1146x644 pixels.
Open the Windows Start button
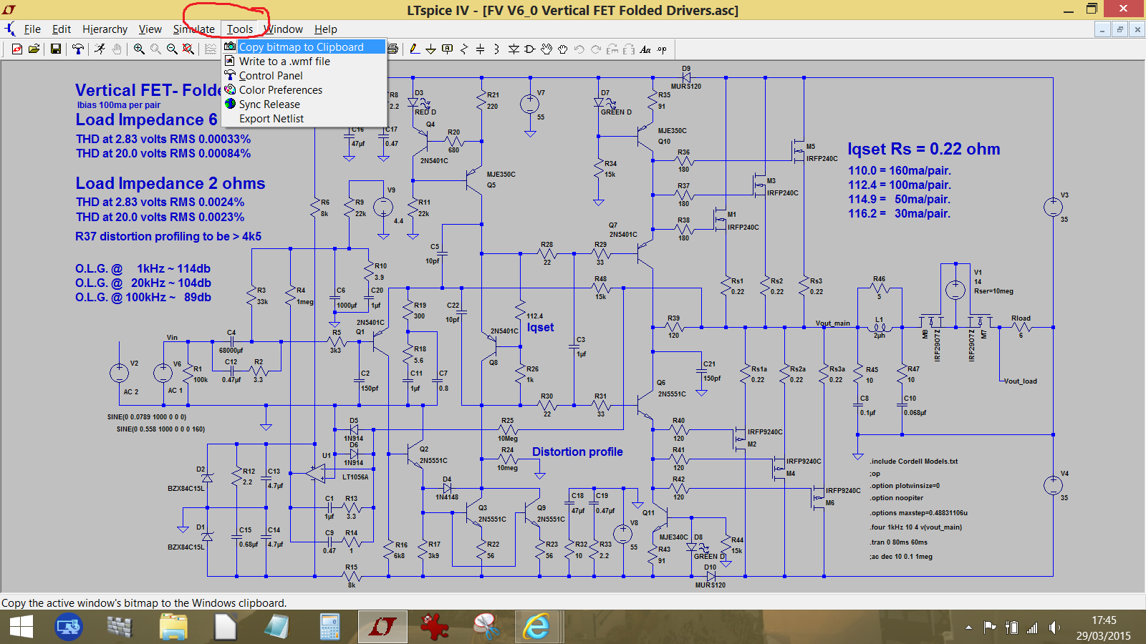click(x=21, y=627)
